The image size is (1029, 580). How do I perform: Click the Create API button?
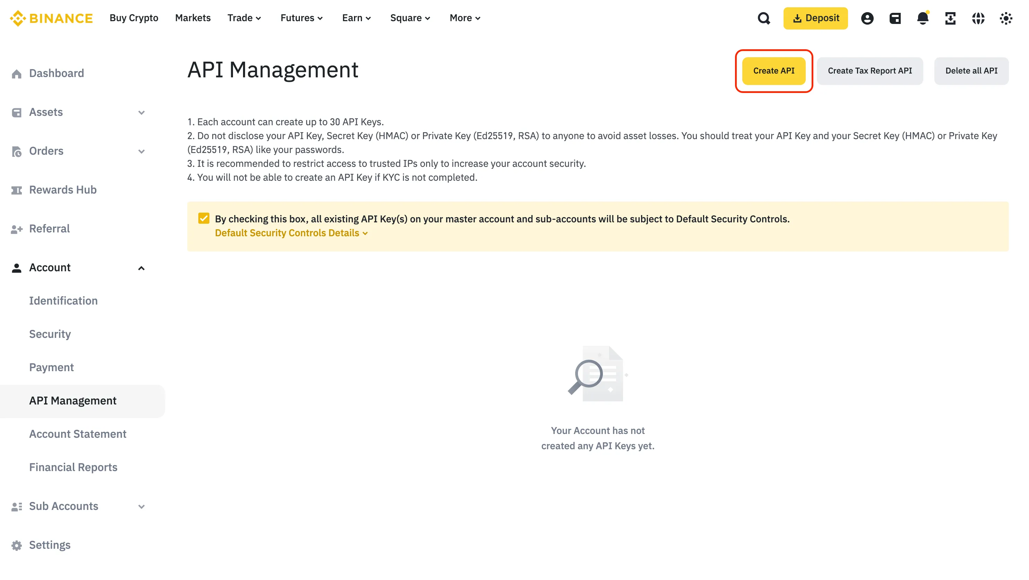point(773,71)
